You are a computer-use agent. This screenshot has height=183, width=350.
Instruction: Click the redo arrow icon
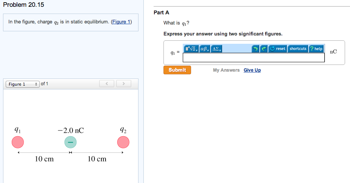pyautogui.click(x=264, y=49)
